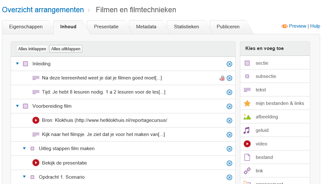Select the geluid music note icon
The image size is (323, 184).
pos(247,130)
